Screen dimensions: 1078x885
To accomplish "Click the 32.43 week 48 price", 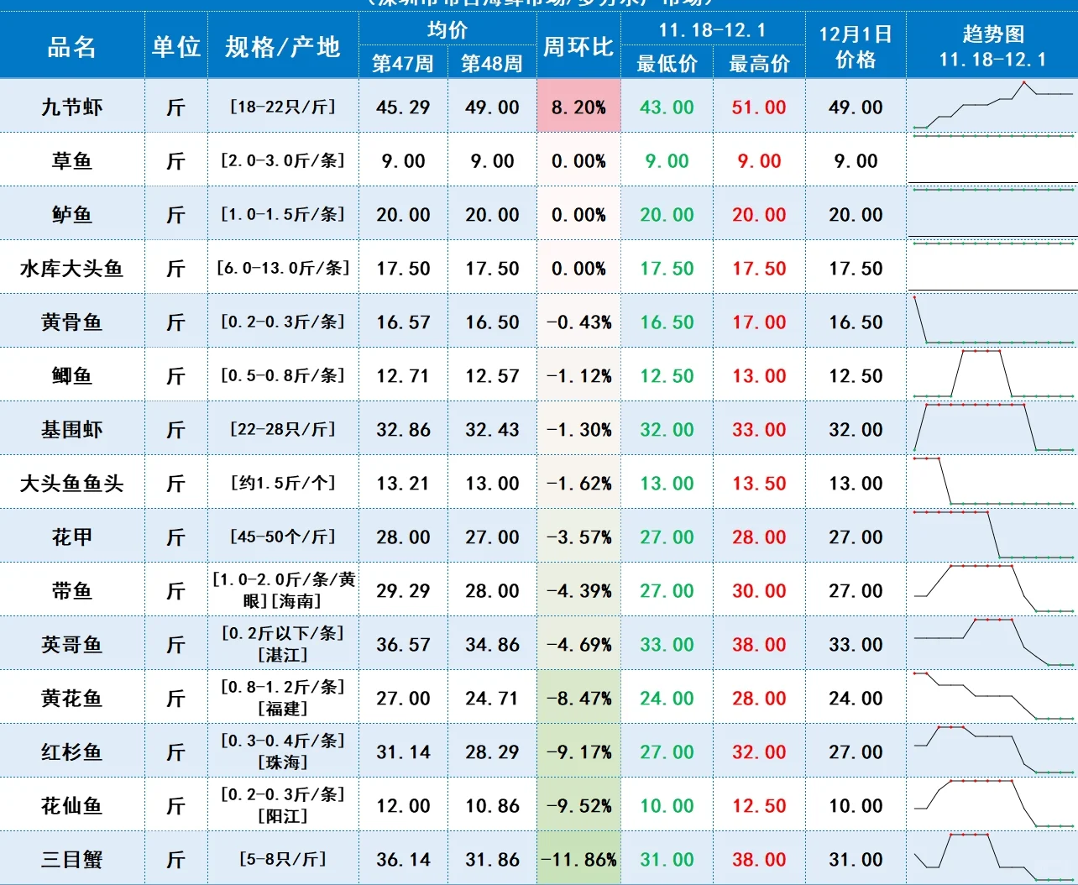I will coord(492,430).
